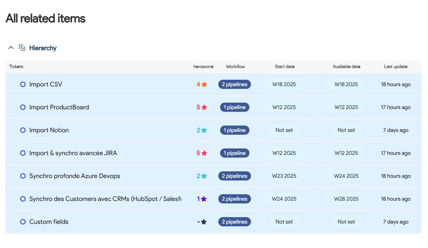Open the 2 pipelines badge for Custom fields
This screenshot has height=248, width=428.
point(234,222)
